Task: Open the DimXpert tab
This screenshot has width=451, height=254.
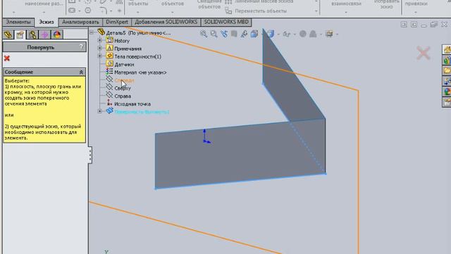Action: point(117,22)
